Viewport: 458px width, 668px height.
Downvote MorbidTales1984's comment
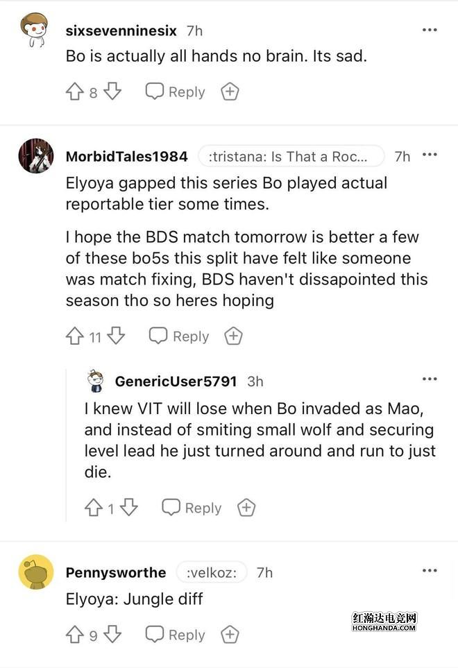(116, 336)
